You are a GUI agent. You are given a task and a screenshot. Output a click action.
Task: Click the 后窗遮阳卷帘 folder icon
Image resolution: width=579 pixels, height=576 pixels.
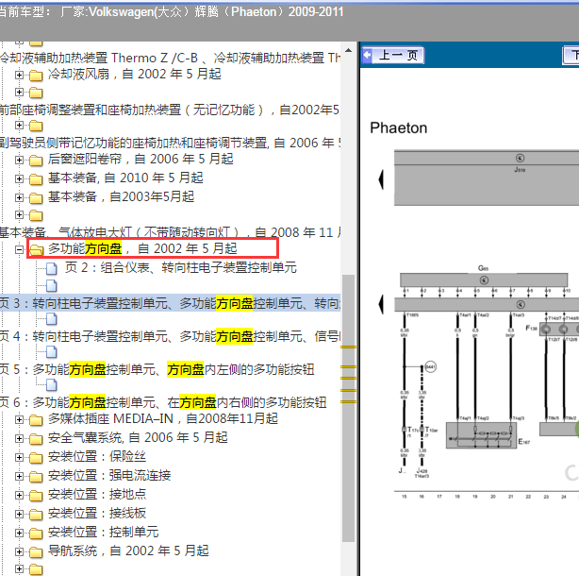(36, 161)
